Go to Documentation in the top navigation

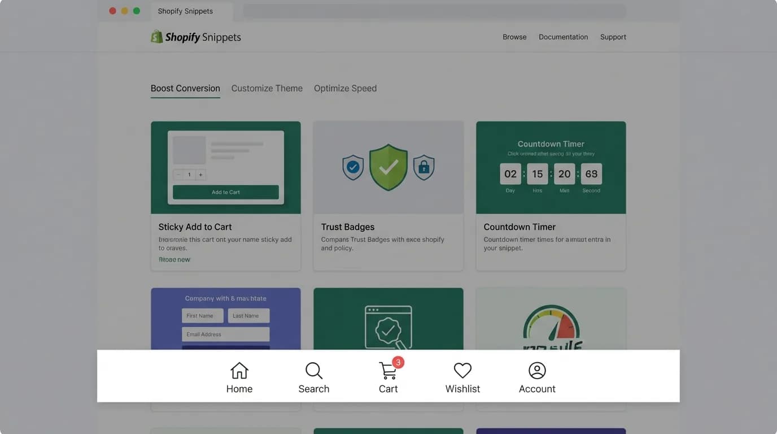point(564,37)
